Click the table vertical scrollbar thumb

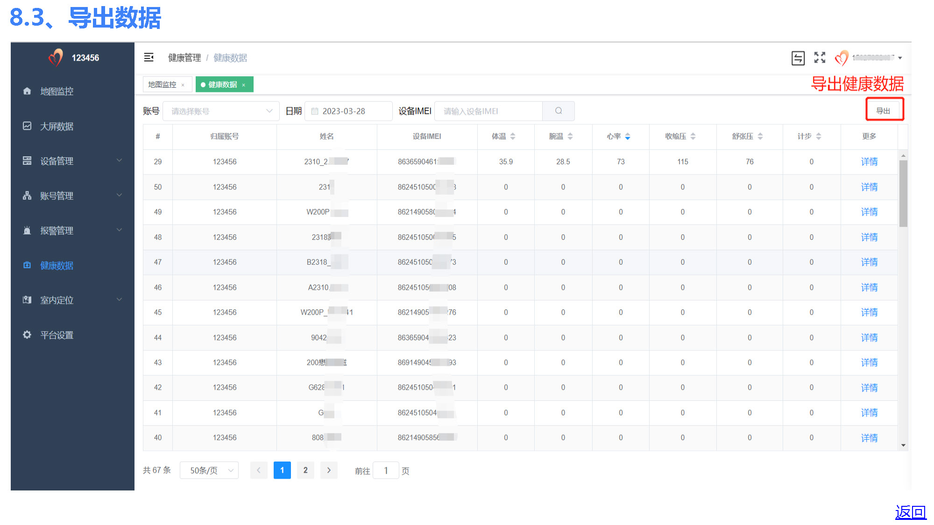tap(904, 193)
